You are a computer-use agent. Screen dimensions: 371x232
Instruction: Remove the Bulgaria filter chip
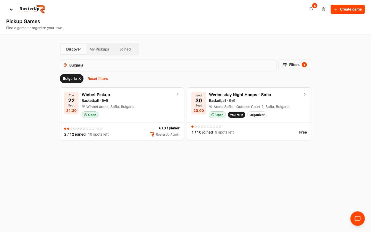click(x=80, y=79)
